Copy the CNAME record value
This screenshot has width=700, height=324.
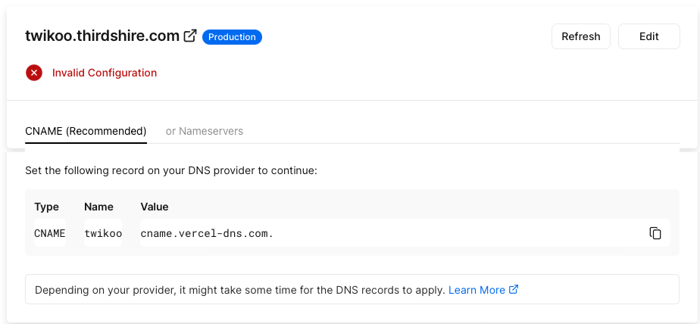(655, 233)
